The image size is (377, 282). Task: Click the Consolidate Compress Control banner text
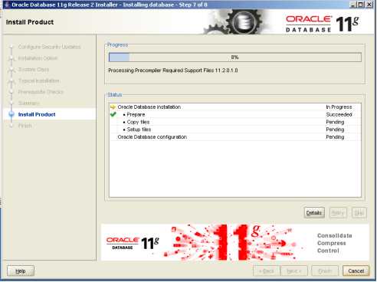click(x=334, y=243)
